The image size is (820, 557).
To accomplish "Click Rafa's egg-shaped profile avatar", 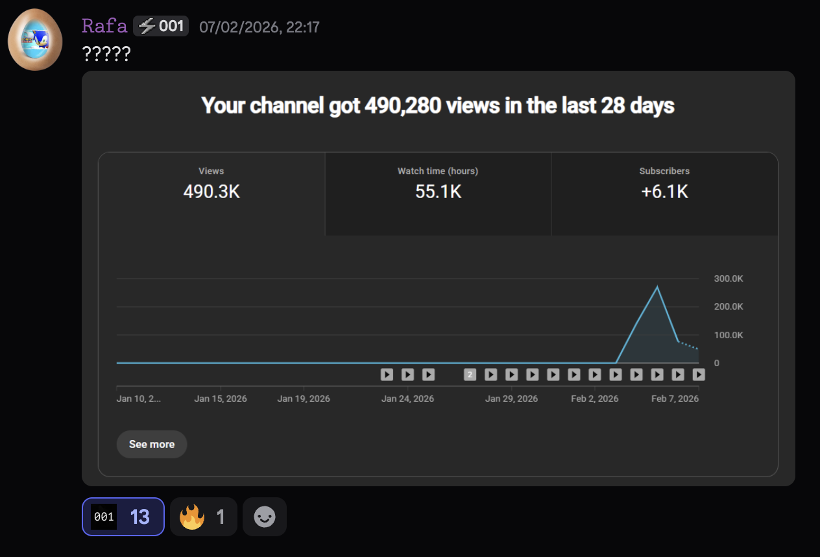I will point(35,40).
